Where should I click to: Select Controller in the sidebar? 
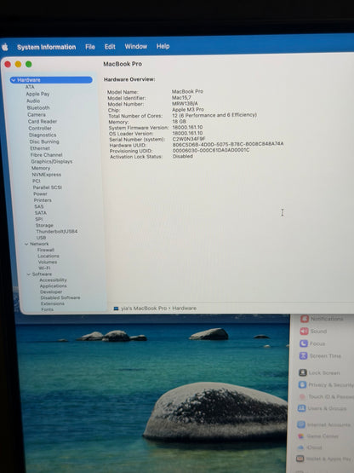coord(40,128)
